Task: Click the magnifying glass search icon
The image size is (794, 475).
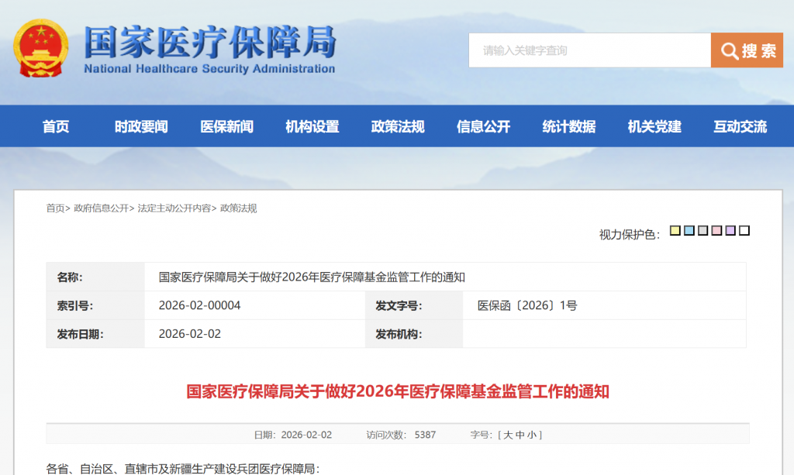Action: (x=729, y=51)
